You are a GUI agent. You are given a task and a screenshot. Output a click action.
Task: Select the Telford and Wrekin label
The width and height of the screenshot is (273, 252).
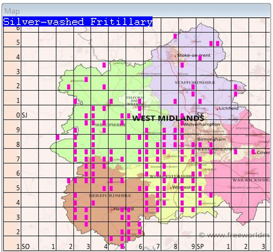[135, 100]
